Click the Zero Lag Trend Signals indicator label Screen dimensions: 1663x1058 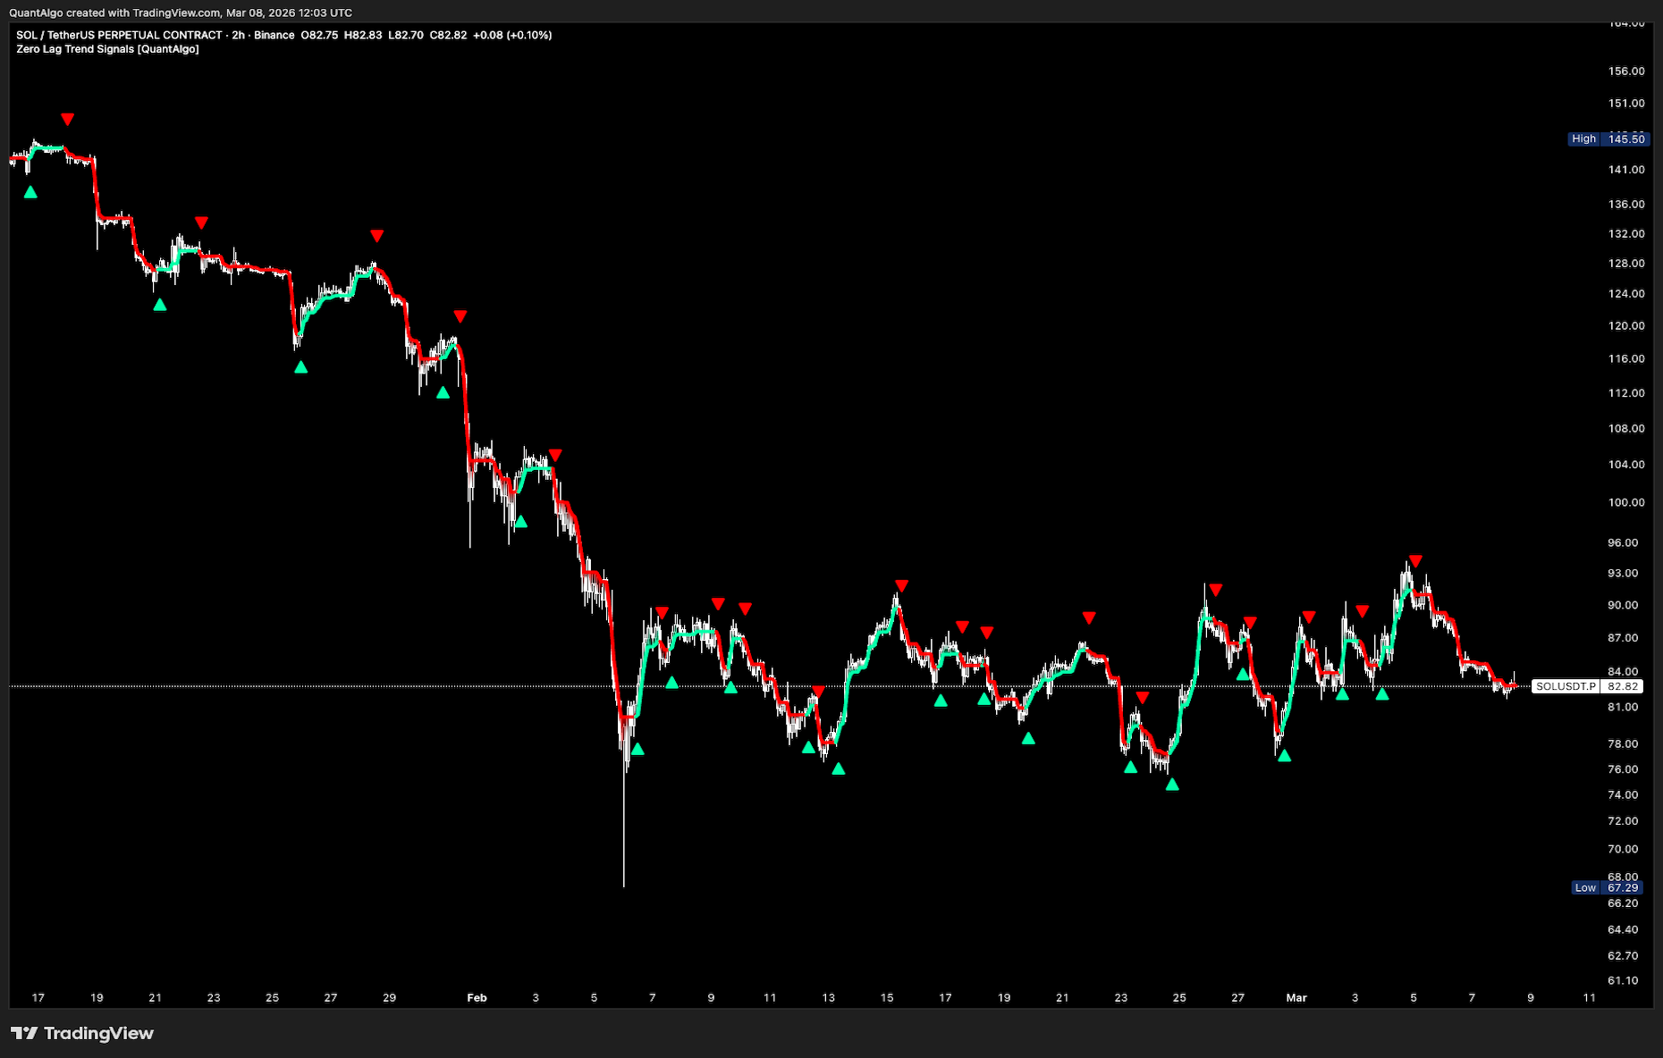tap(107, 49)
